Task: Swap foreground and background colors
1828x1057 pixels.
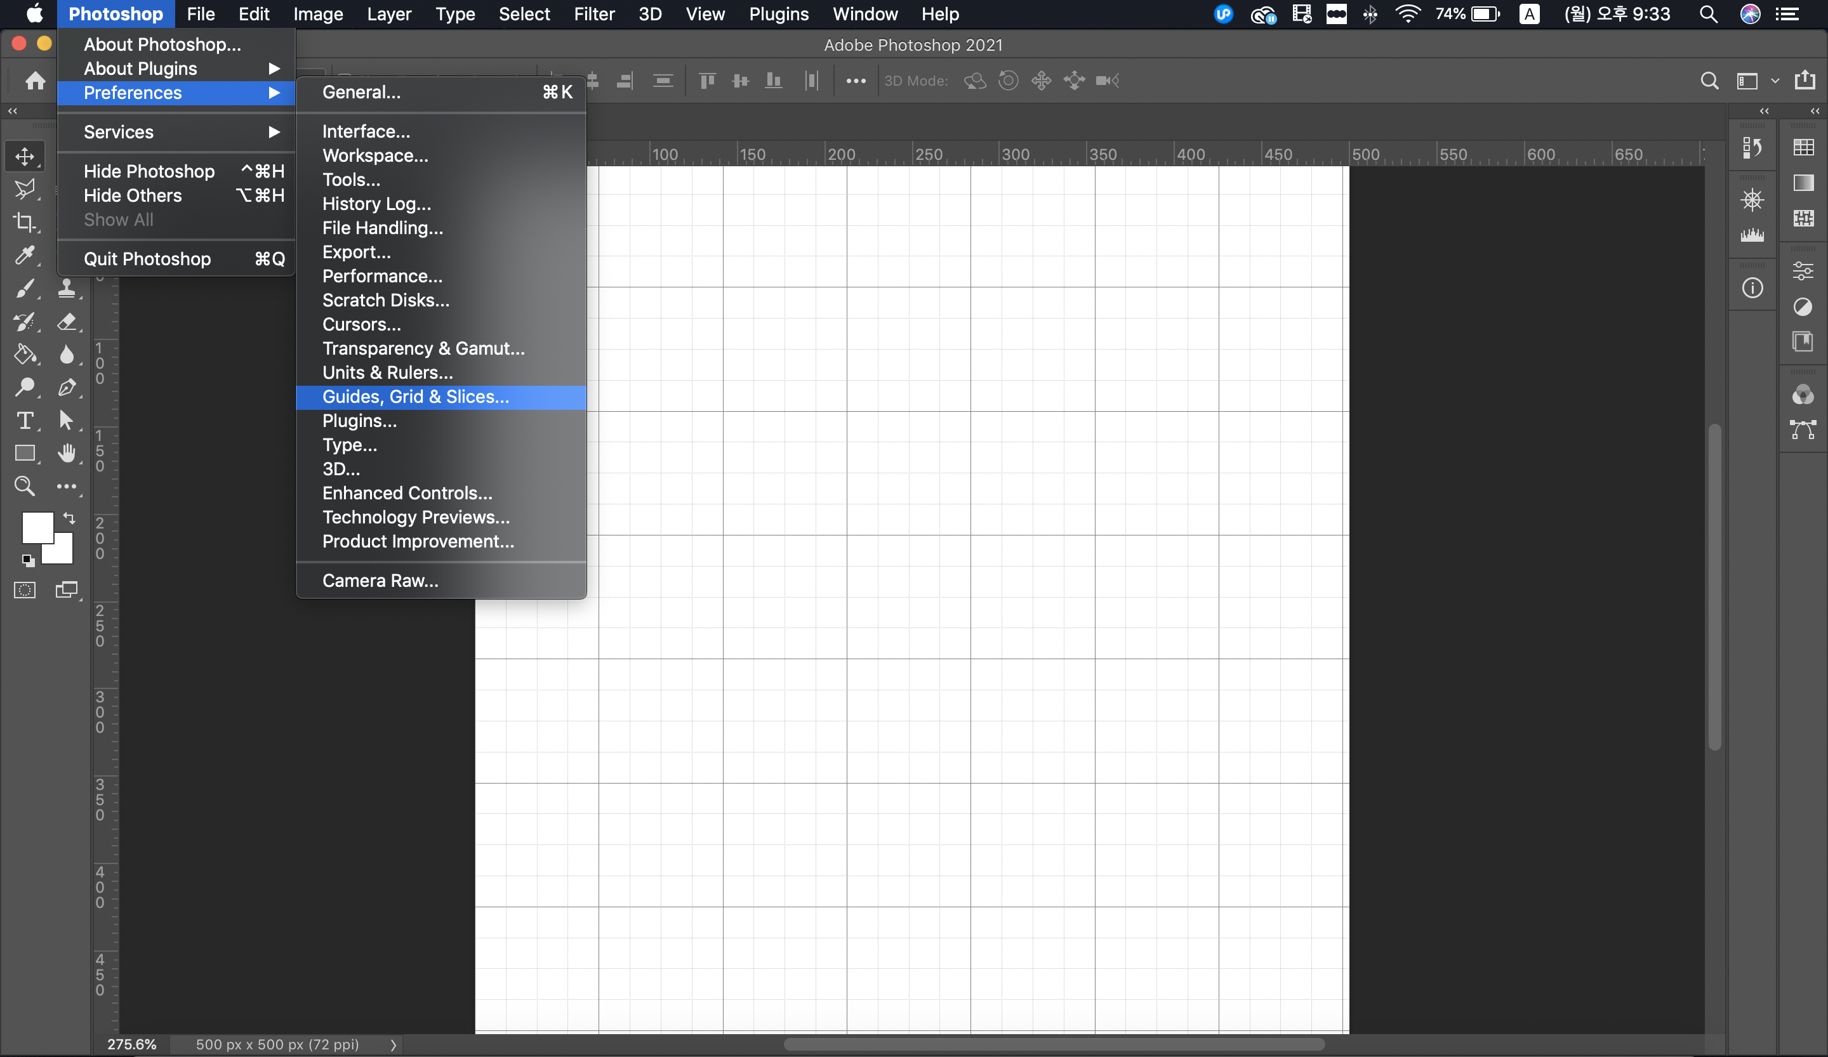Action: (x=69, y=518)
